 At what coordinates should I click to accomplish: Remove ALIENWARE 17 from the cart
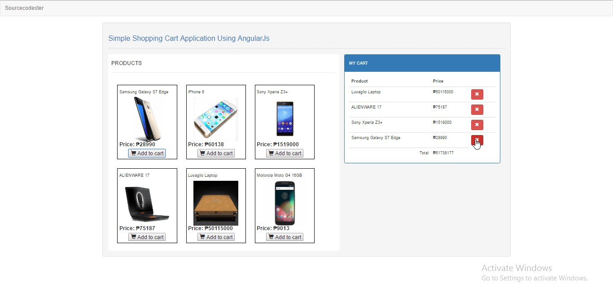point(477,109)
